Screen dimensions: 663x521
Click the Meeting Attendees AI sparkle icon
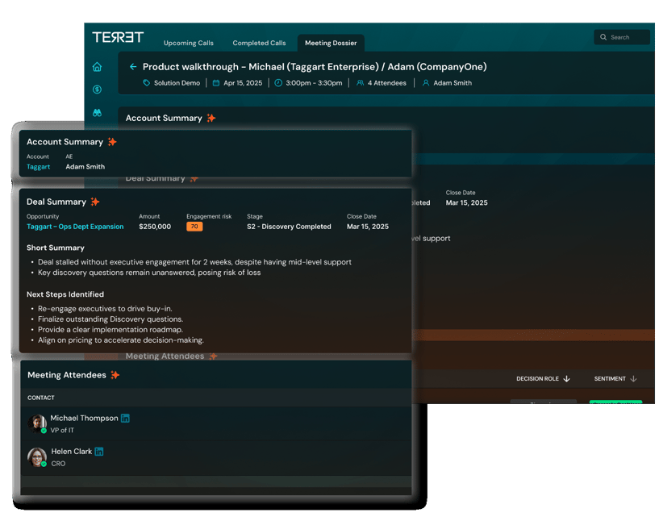pos(115,375)
